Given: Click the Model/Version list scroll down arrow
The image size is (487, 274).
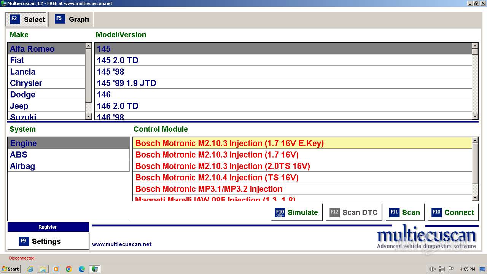Looking at the screenshot, I should pos(475,116).
